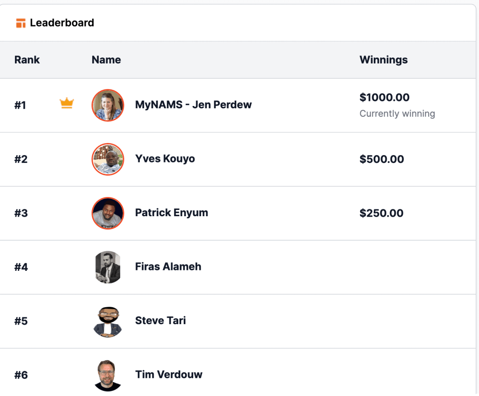Image resolution: width=479 pixels, height=396 pixels.
Task: Click the crown icon beside rank #1
Action: click(x=67, y=104)
